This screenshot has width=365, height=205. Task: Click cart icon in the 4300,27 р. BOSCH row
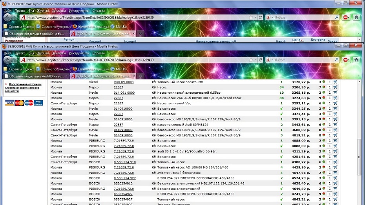pyautogui.click(x=335, y=162)
